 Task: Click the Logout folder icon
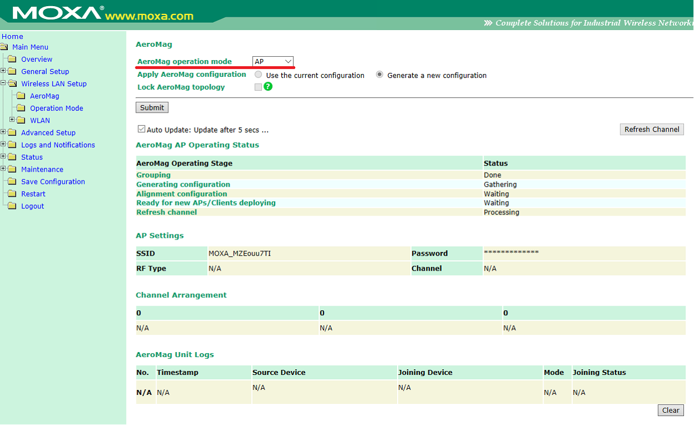(x=12, y=206)
